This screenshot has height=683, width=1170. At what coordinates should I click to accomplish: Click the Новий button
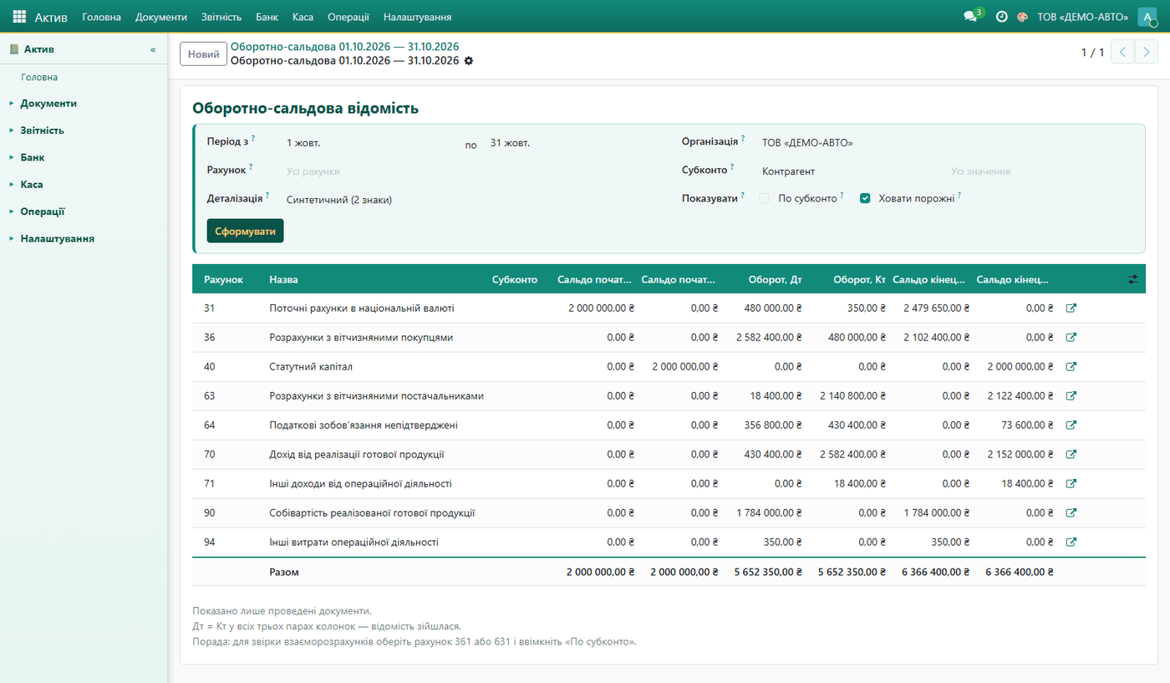204,54
